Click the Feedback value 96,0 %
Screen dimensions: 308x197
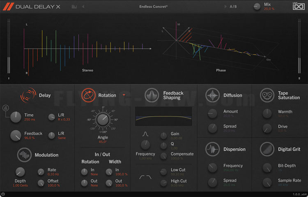pos(30,138)
